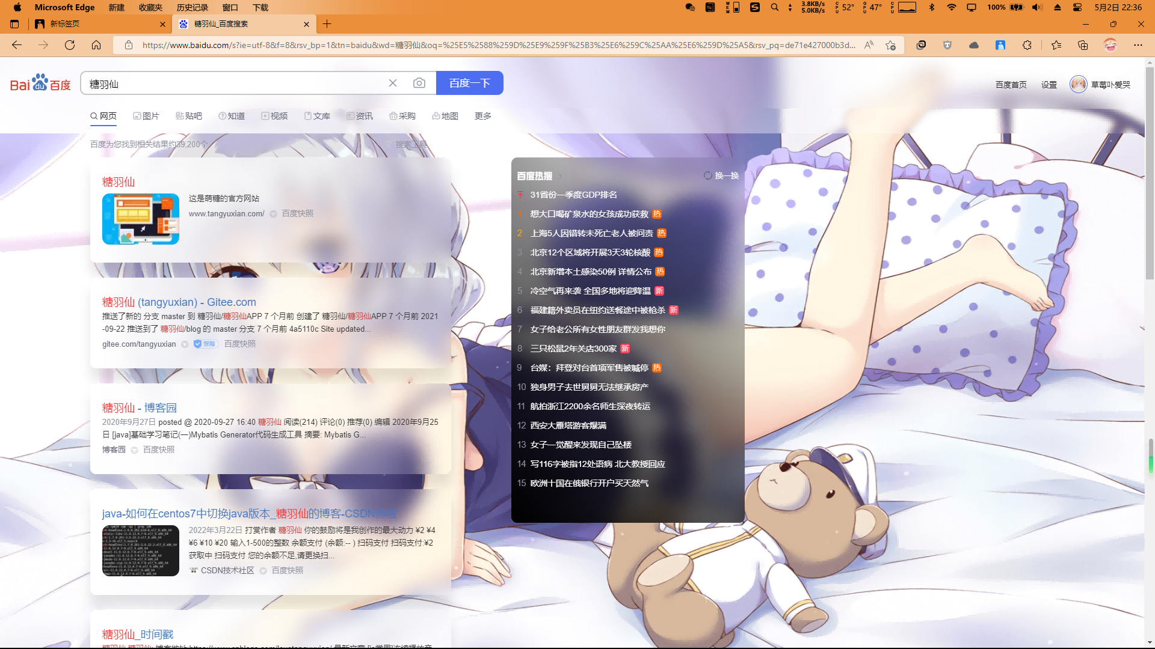Open 百度快照 for gitee.com/tangyuxian result

(x=240, y=344)
